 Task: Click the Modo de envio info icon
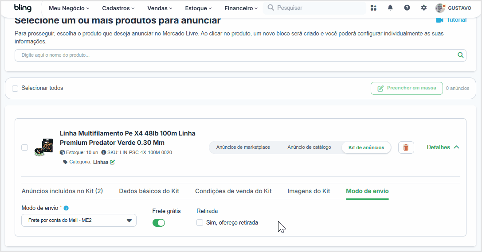(x=66, y=208)
